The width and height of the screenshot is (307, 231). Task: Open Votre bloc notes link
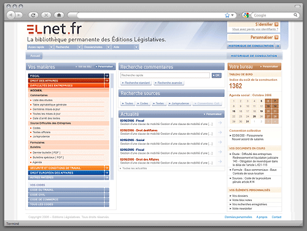[x=242, y=200]
